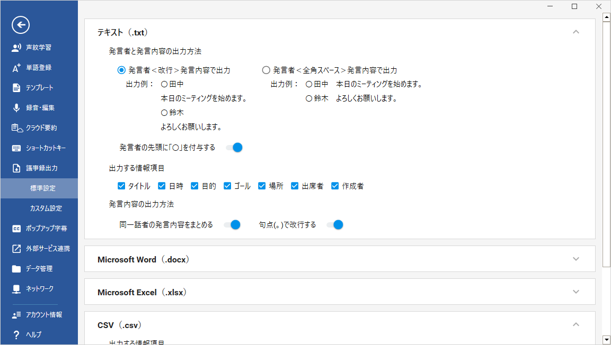611x345 pixels.
Task: Open 単語登録 word registration icon
Action: (16, 68)
